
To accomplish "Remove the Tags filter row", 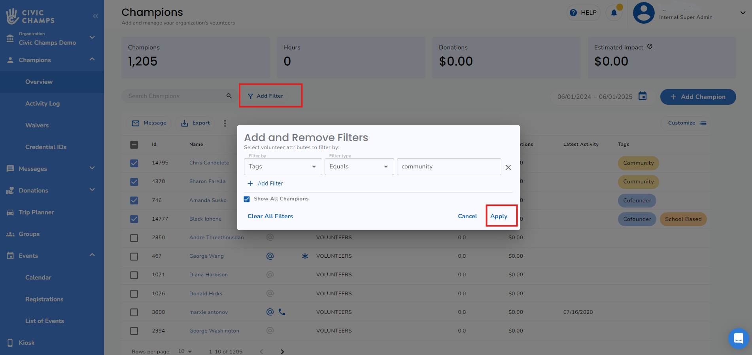I will (508, 167).
